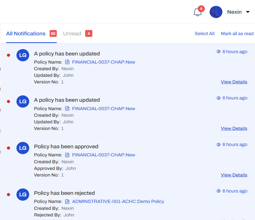Click LG avatar of the rejected notification
255x220 pixels.
click(23, 194)
